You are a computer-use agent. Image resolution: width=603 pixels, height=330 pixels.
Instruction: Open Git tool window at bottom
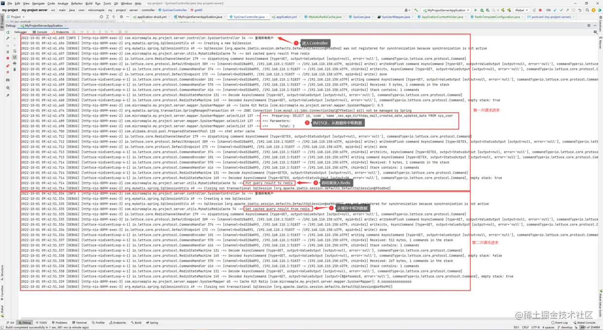[x=10, y=323]
